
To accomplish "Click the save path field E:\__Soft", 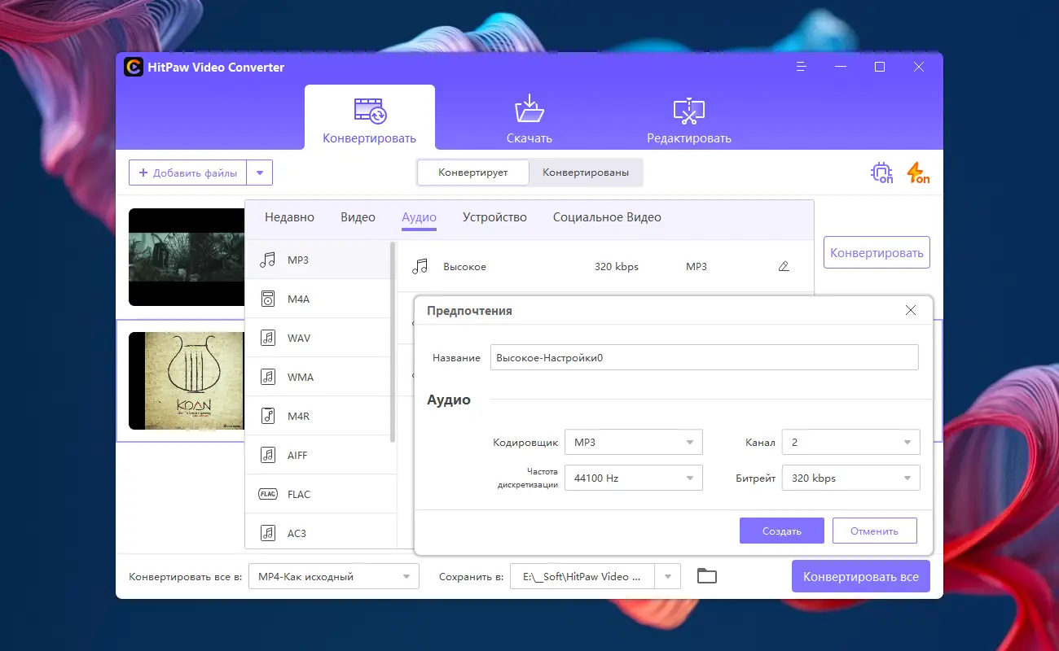I will coord(582,577).
